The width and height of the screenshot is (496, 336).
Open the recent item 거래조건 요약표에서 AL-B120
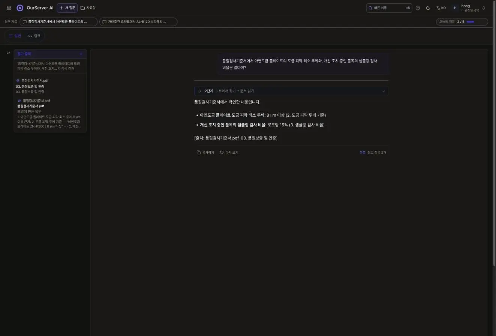tap(138, 22)
